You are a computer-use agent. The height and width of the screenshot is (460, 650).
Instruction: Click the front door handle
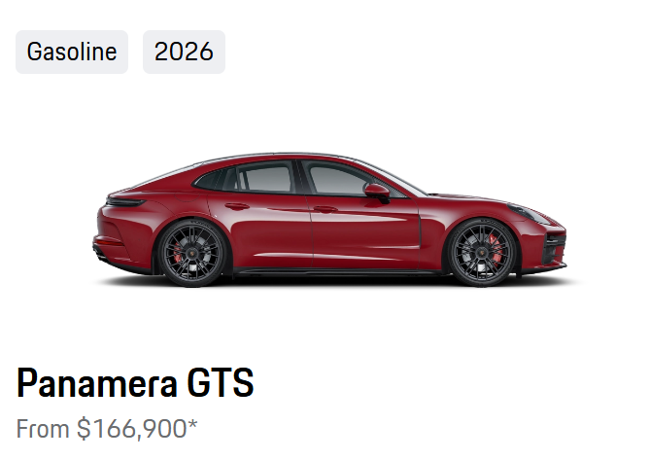tap(325, 209)
